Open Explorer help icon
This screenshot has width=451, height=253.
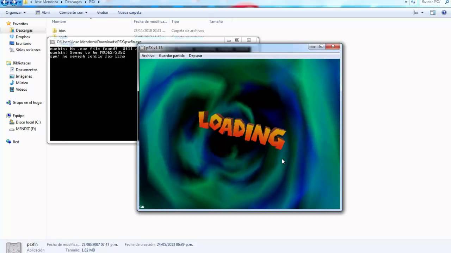pos(444,12)
